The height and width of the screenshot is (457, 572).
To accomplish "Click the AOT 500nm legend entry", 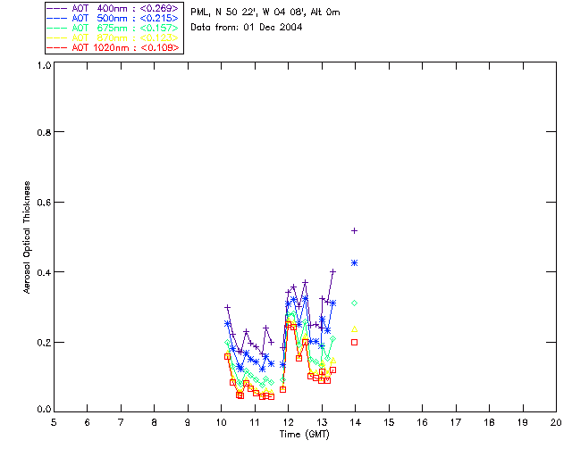I will pyautogui.click(x=114, y=18).
